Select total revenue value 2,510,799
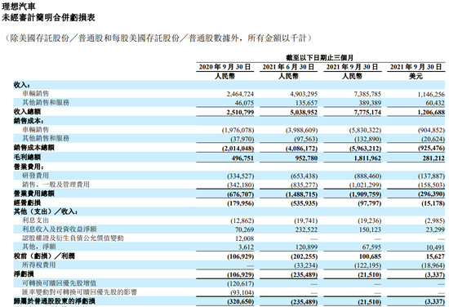 [x=240, y=112]
